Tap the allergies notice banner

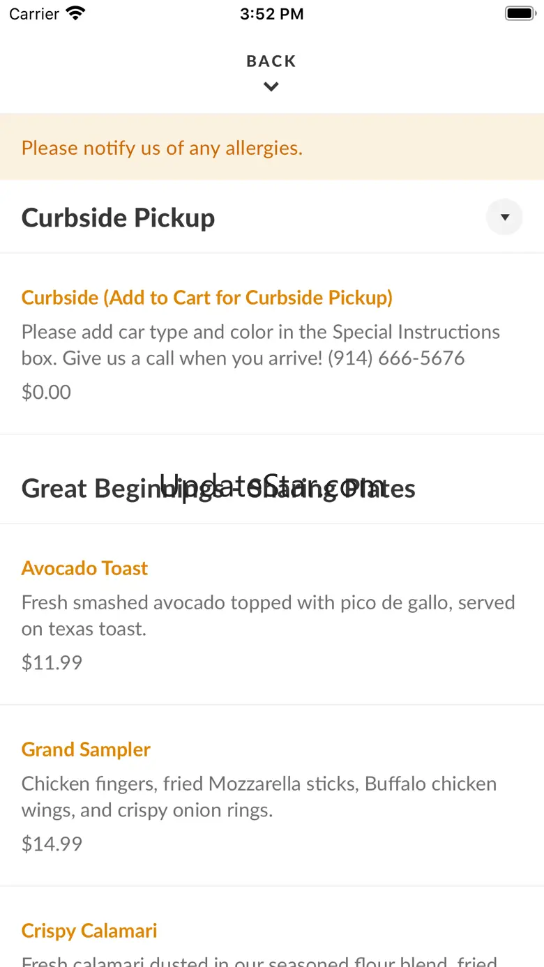point(162,148)
